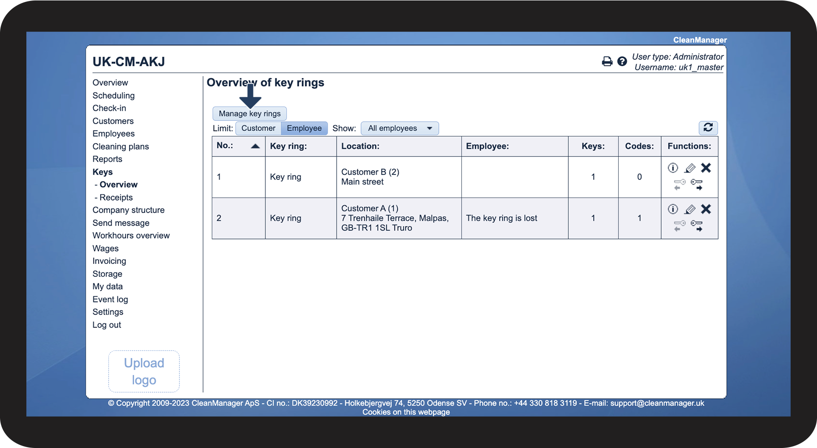The image size is (817, 448).
Task: Click the print icon in header
Action: (x=607, y=61)
